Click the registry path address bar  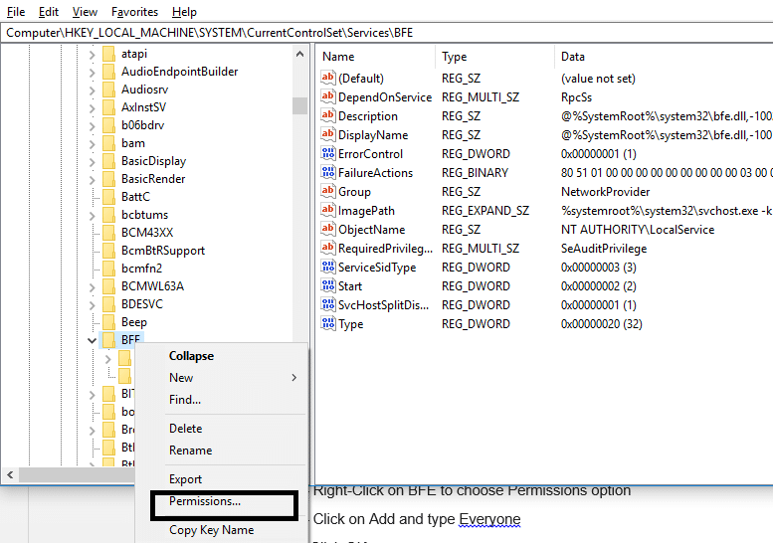(x=386, y=33)
